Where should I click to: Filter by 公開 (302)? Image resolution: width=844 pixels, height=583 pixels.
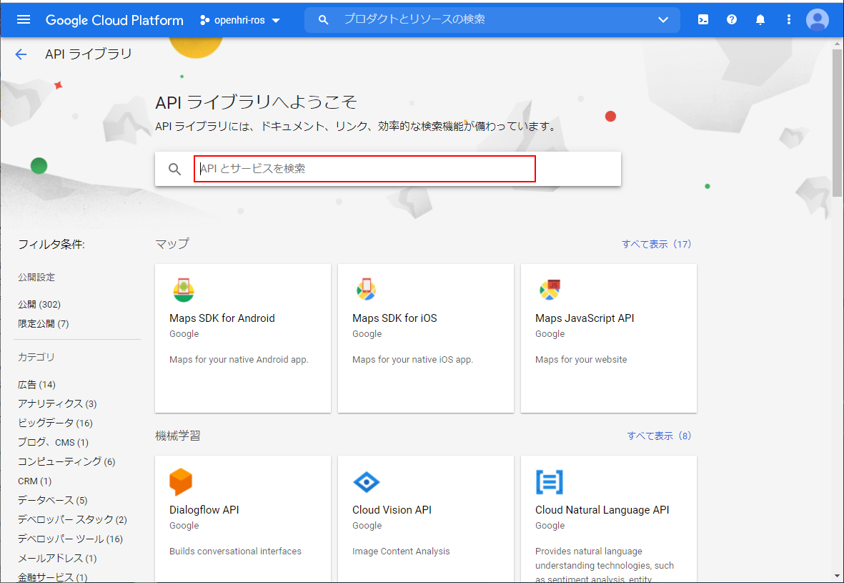click(39, 305)
